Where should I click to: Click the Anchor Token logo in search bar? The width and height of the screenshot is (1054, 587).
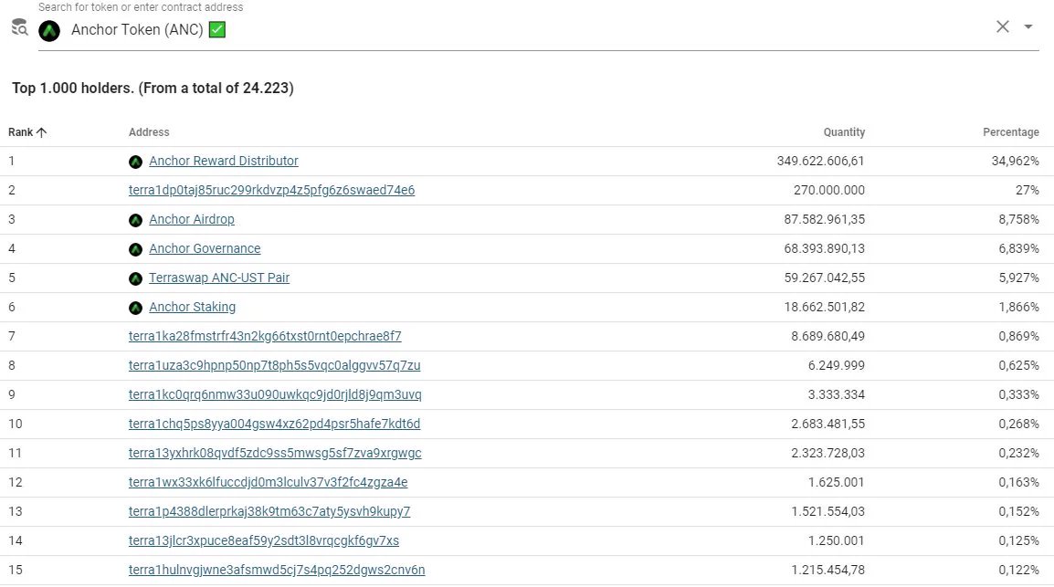49,30
